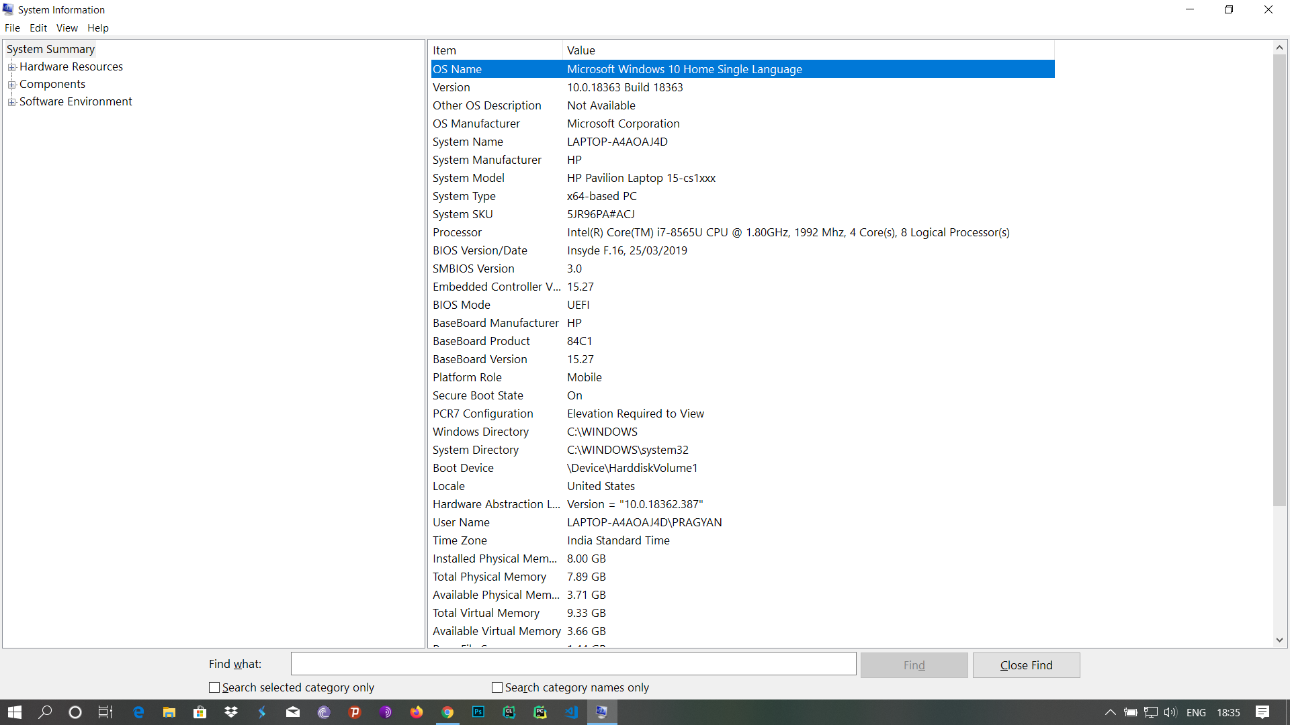
Task: Open Dropbox from the taskbar
Action: 231,712
